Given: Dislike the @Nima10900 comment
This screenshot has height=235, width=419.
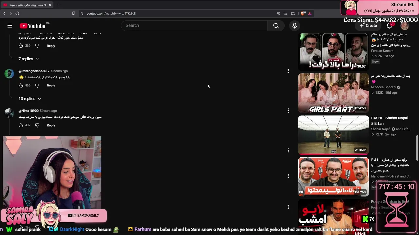Looking at the screenshot, I should (37, 125).
